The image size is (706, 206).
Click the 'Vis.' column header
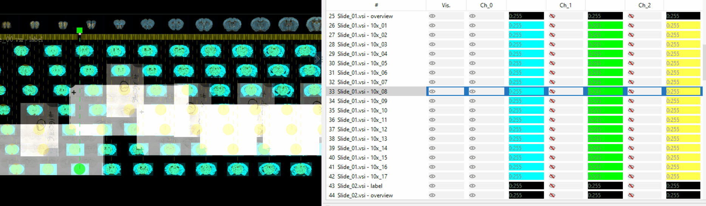pos(446,5)
